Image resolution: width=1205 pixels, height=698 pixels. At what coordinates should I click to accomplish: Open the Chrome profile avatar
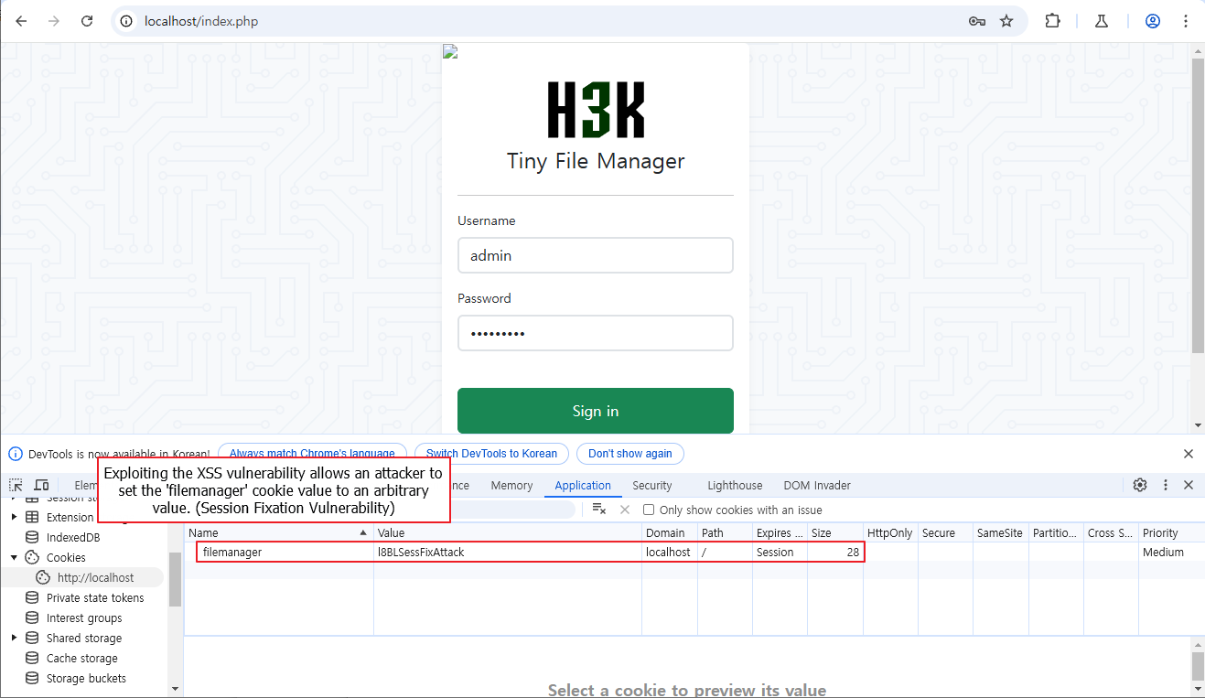(x=1153, y=21)
